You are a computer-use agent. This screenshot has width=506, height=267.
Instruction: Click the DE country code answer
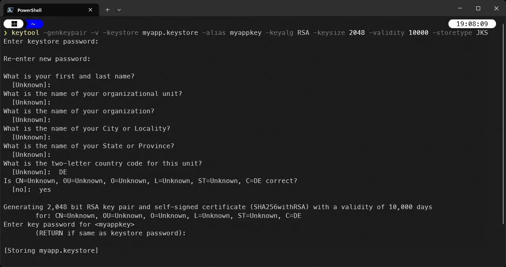pyautogui.click(x=63, y=172)
